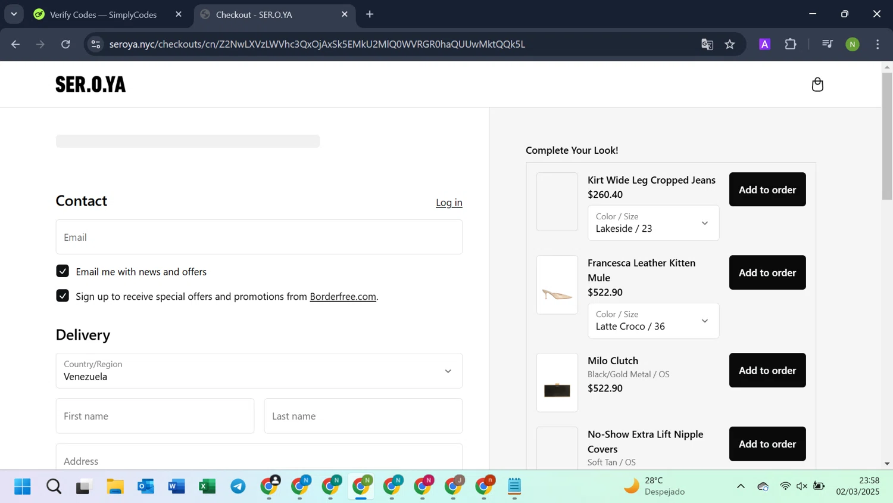
Task: Open the Borderfree.com link
Action: (343, 296)
